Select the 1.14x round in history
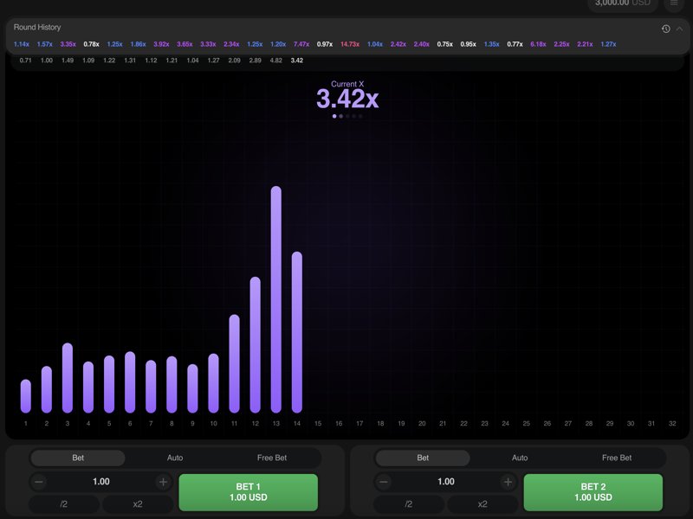The image size is (693, 519). [21, 44]
